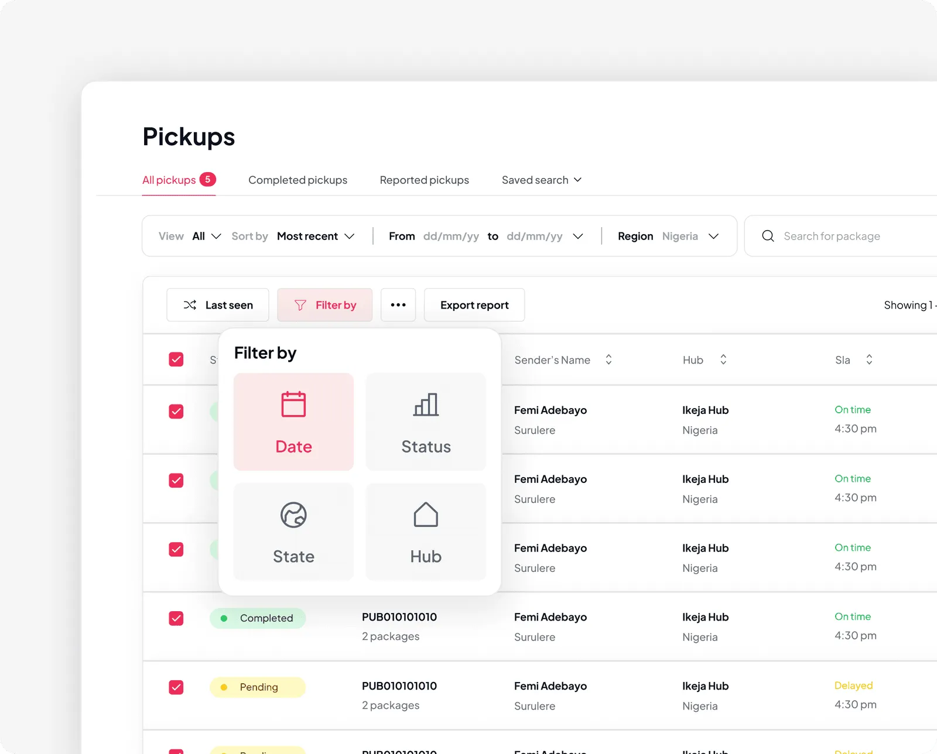Click Femi Adebayo in the Completed row
The width and height of the screenshot is (937, 754).
pos(550,617)
